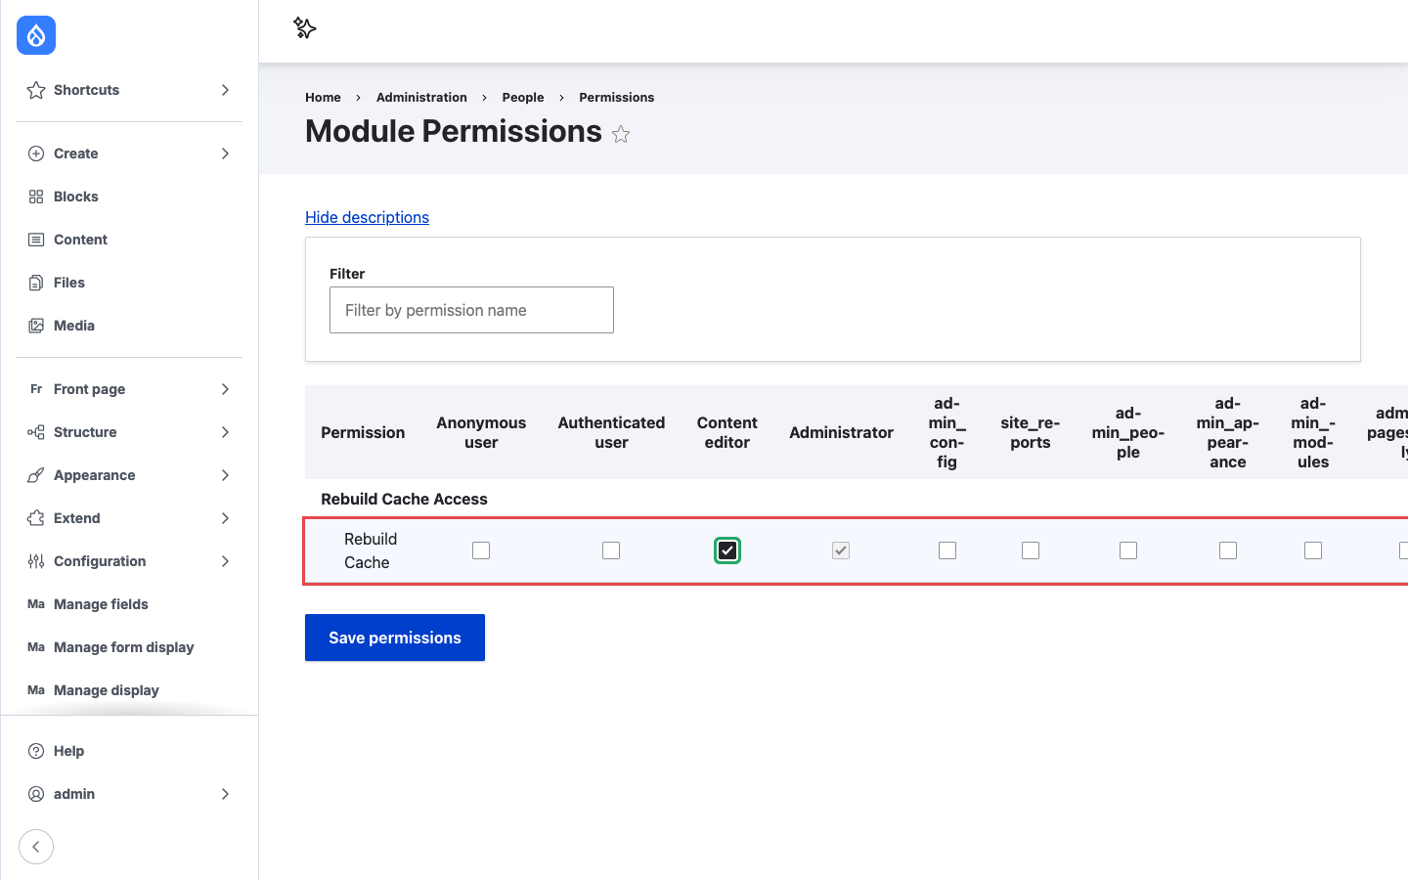Click the Appearance paintbrush icon

click(36, 475)
